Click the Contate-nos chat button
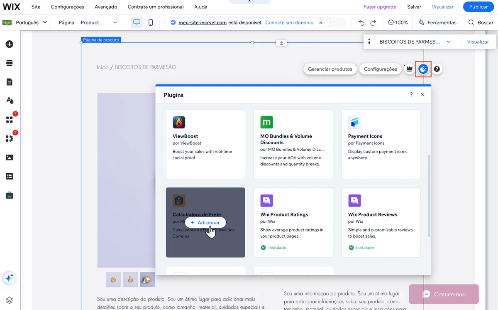The height and width of the screenshot is (310, 498). pos(444,294)
